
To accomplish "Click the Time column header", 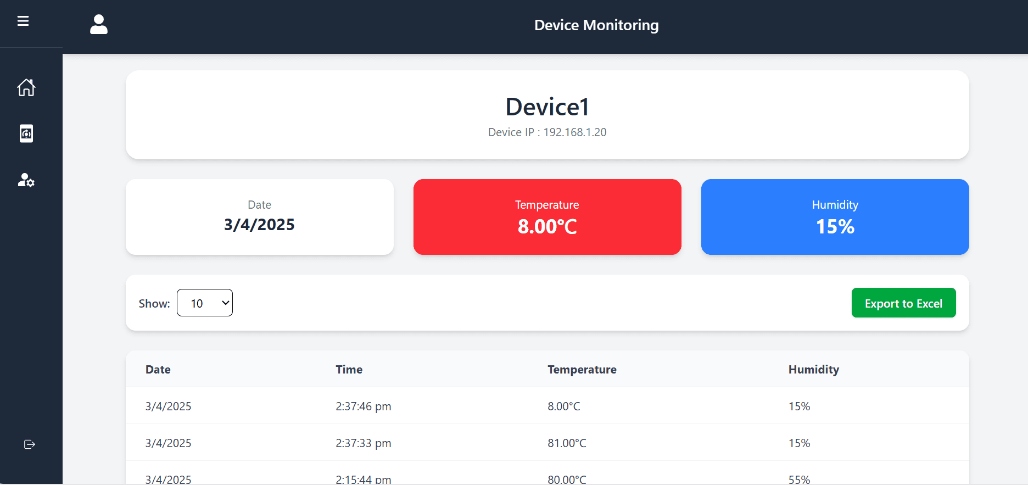I will 349,370.
